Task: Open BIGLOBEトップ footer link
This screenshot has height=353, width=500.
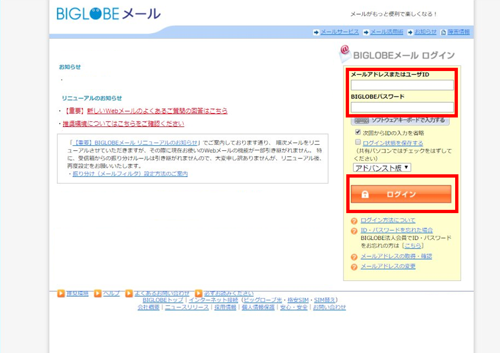Action: [163, 300]
